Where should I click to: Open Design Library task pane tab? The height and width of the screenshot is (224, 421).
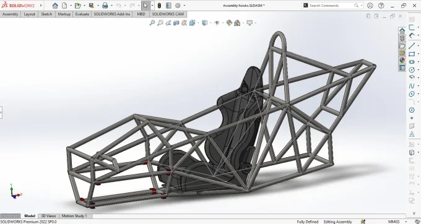click(402, 38)
